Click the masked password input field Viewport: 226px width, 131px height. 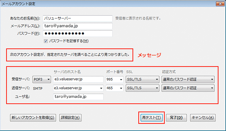click(x=78, y=33)
